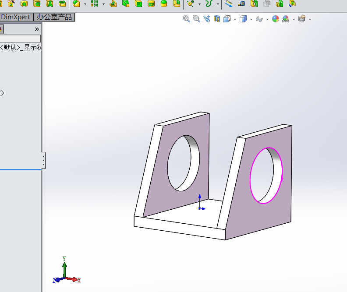
Task: Switch to the DimXpert tab
Action: (x=15, y=17)
